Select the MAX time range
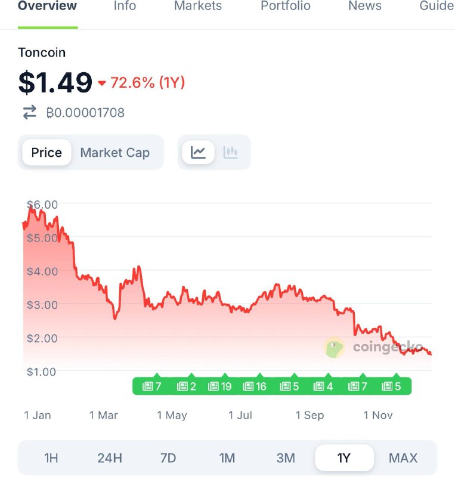This screenshot has width=455, height=477. coord(403,458)
